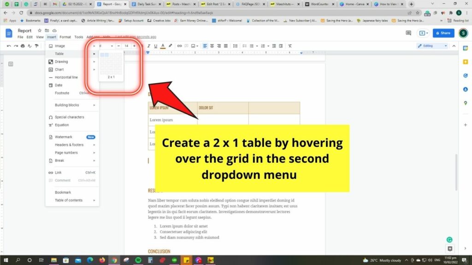Click the Insert link icon in the toolbar
Viewport: 472px width, 265px height.
[180, 46]
